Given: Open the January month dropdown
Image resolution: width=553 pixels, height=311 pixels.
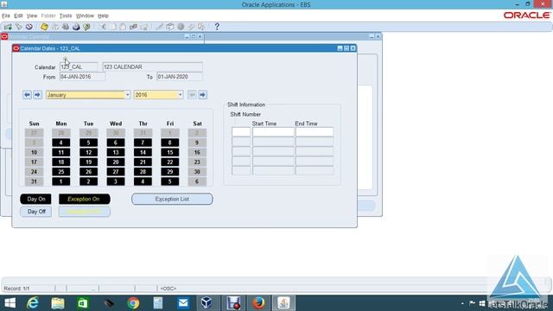Looking at the screenshot, I should click(x=127, y=95).
